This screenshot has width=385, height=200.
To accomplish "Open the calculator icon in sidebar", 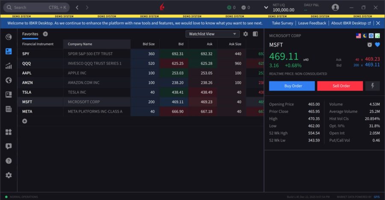I will tap(9, 109).
